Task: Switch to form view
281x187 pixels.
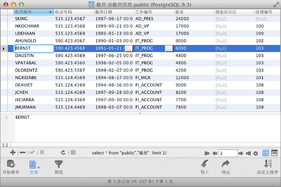Action: click(x=274, y=153)
